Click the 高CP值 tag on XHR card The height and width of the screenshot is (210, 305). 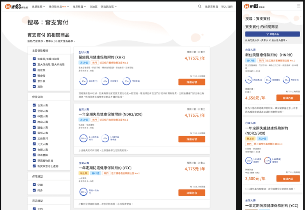coord(84,63)
